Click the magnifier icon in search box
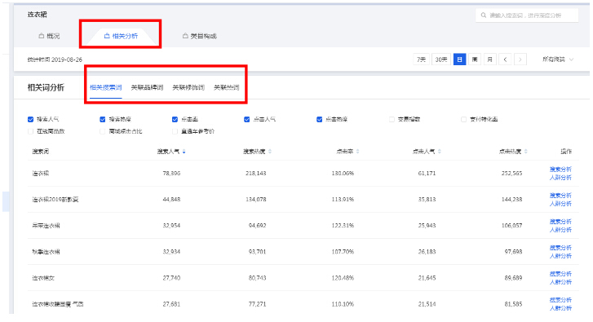 click(484, 15)
